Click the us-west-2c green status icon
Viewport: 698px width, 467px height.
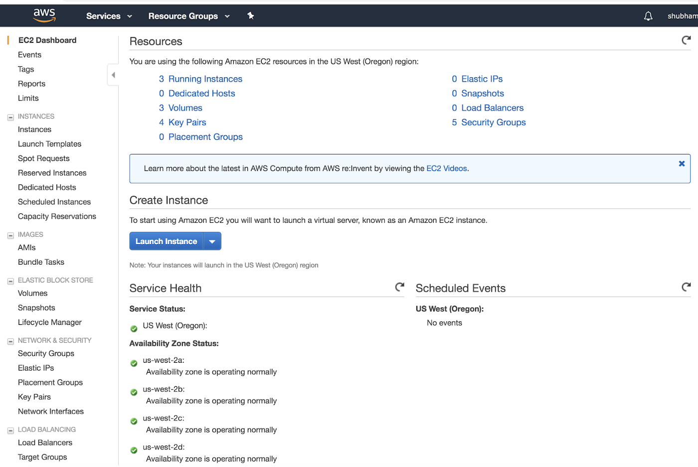click(x=134, y=421)
